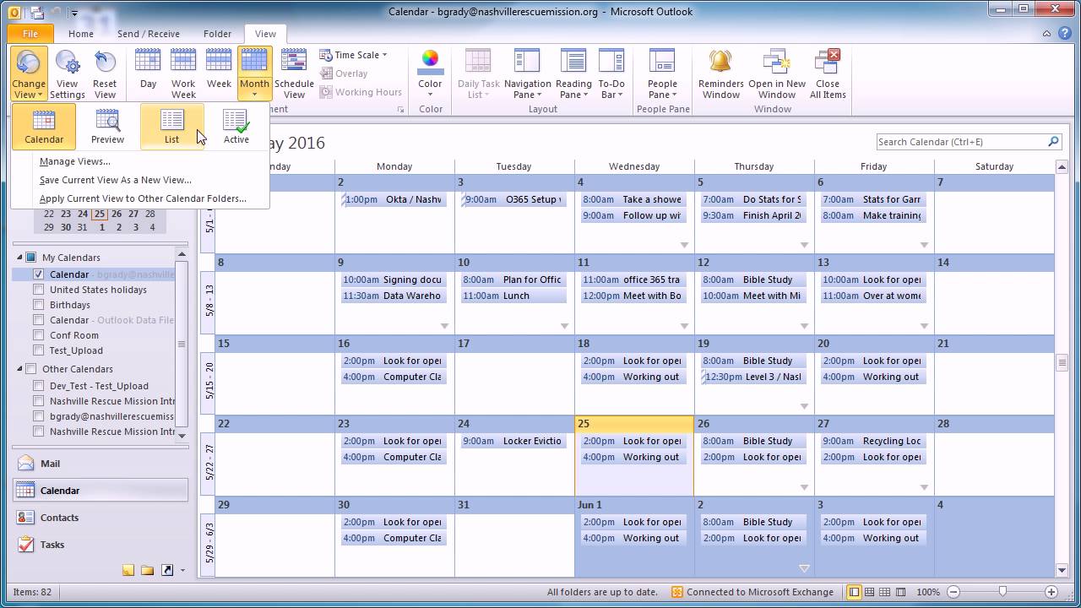Enable United States holidays calendar
The image size is (1081, 608).
pos(38,290)
